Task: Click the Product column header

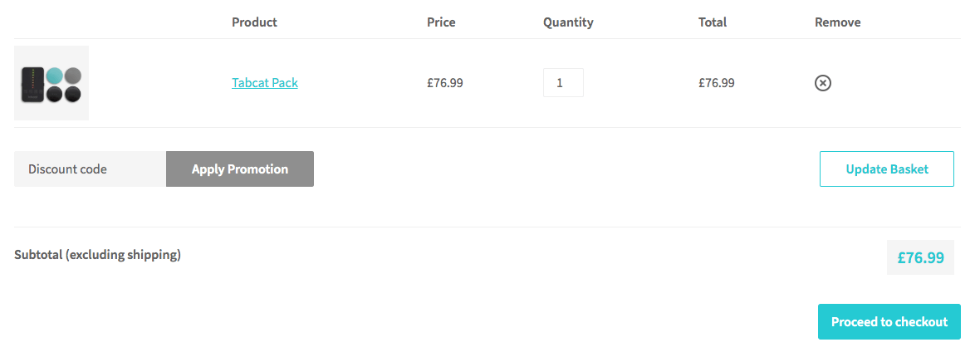Action: point(254,22)
